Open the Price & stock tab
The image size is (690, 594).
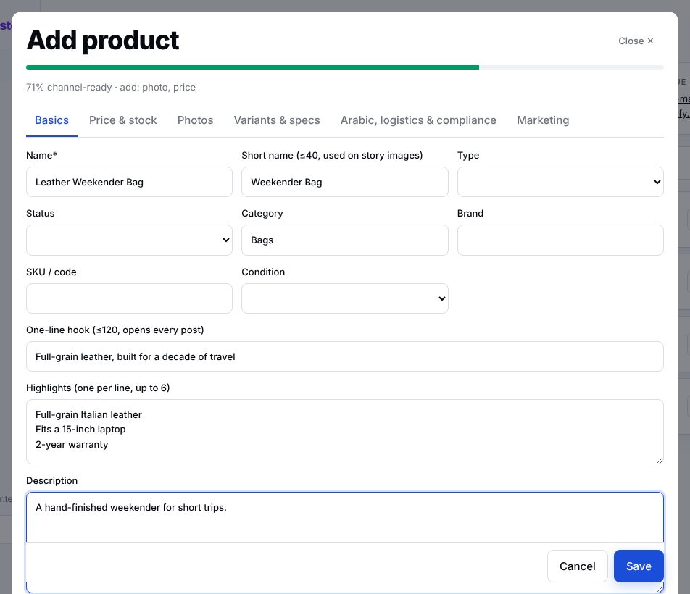coord(122,120)
